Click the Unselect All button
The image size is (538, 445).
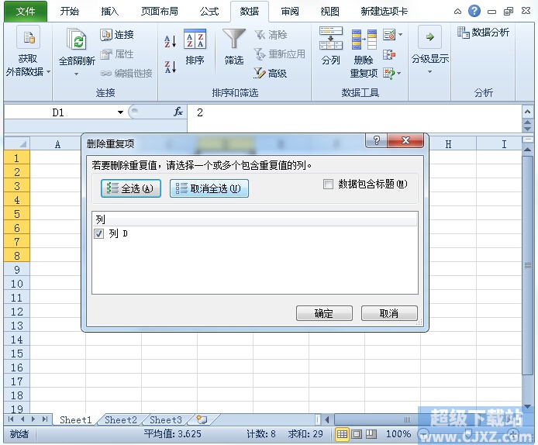209,188
